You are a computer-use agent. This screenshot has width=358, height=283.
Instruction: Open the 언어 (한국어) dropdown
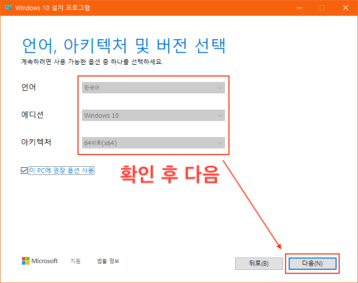[154, 88]
